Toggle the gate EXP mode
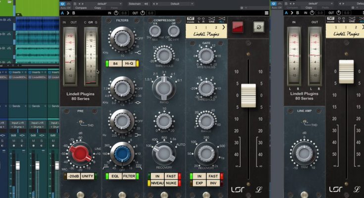 199,183
